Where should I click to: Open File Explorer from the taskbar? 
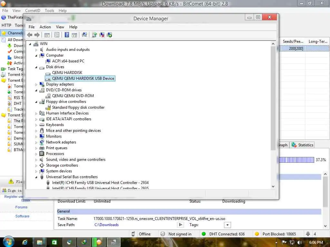coord(39,242)
